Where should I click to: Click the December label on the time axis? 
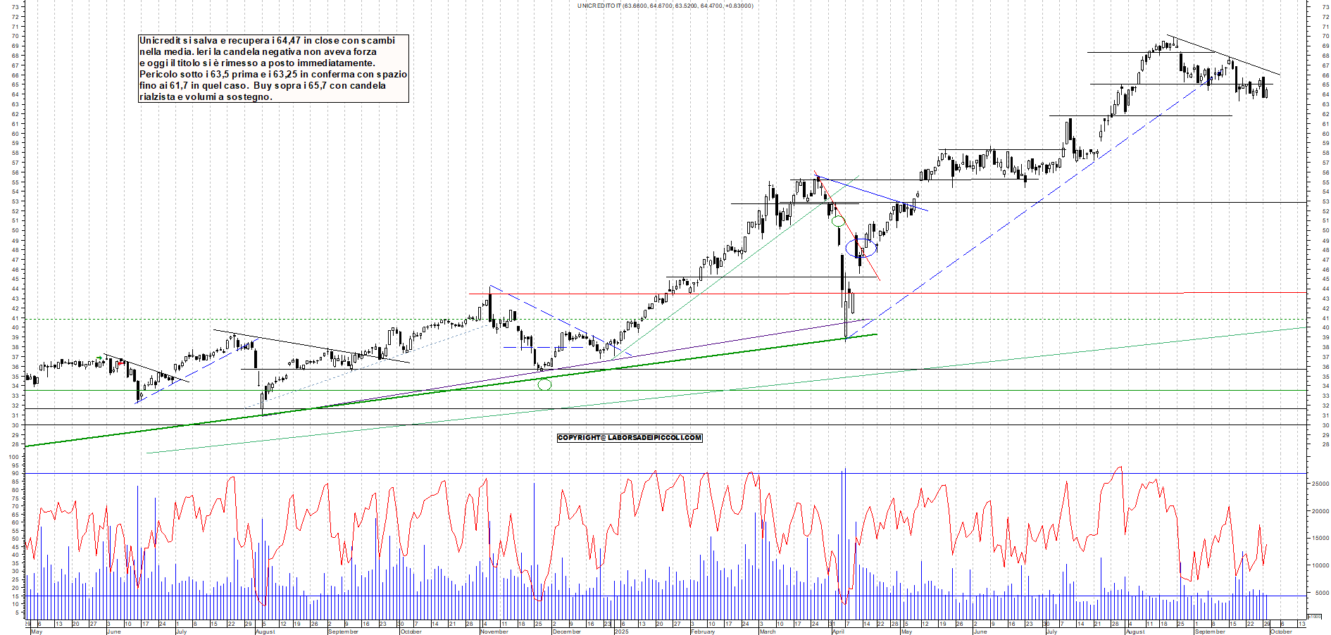point(567,631)
